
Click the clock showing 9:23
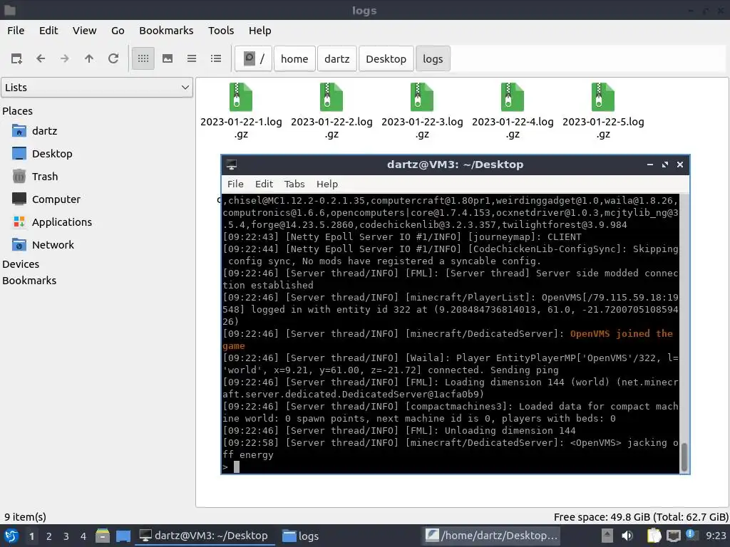pos(716,536)
